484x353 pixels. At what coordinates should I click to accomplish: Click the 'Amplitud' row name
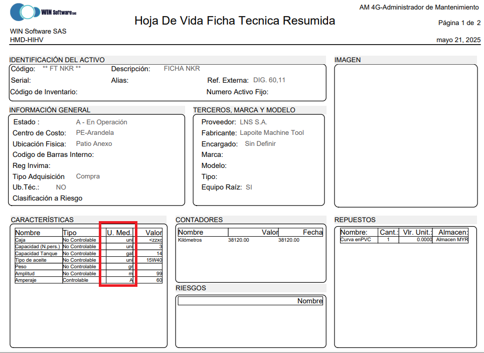tap(25, 273)
